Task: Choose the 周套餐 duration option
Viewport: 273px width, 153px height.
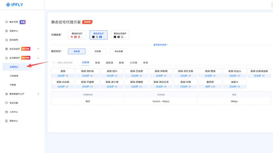Action: [x=77, y=51]
